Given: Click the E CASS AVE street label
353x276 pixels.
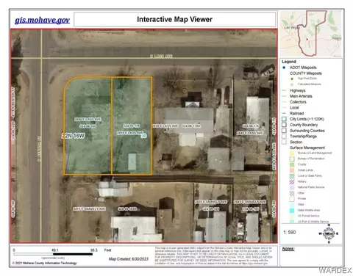Looking at the screenshot, I should click(161, 57).
